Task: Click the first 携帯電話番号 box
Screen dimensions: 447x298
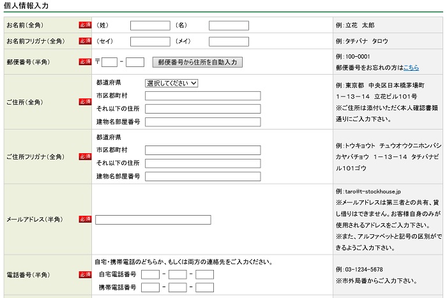Action: pyautogui.click(x=150, y=287)
